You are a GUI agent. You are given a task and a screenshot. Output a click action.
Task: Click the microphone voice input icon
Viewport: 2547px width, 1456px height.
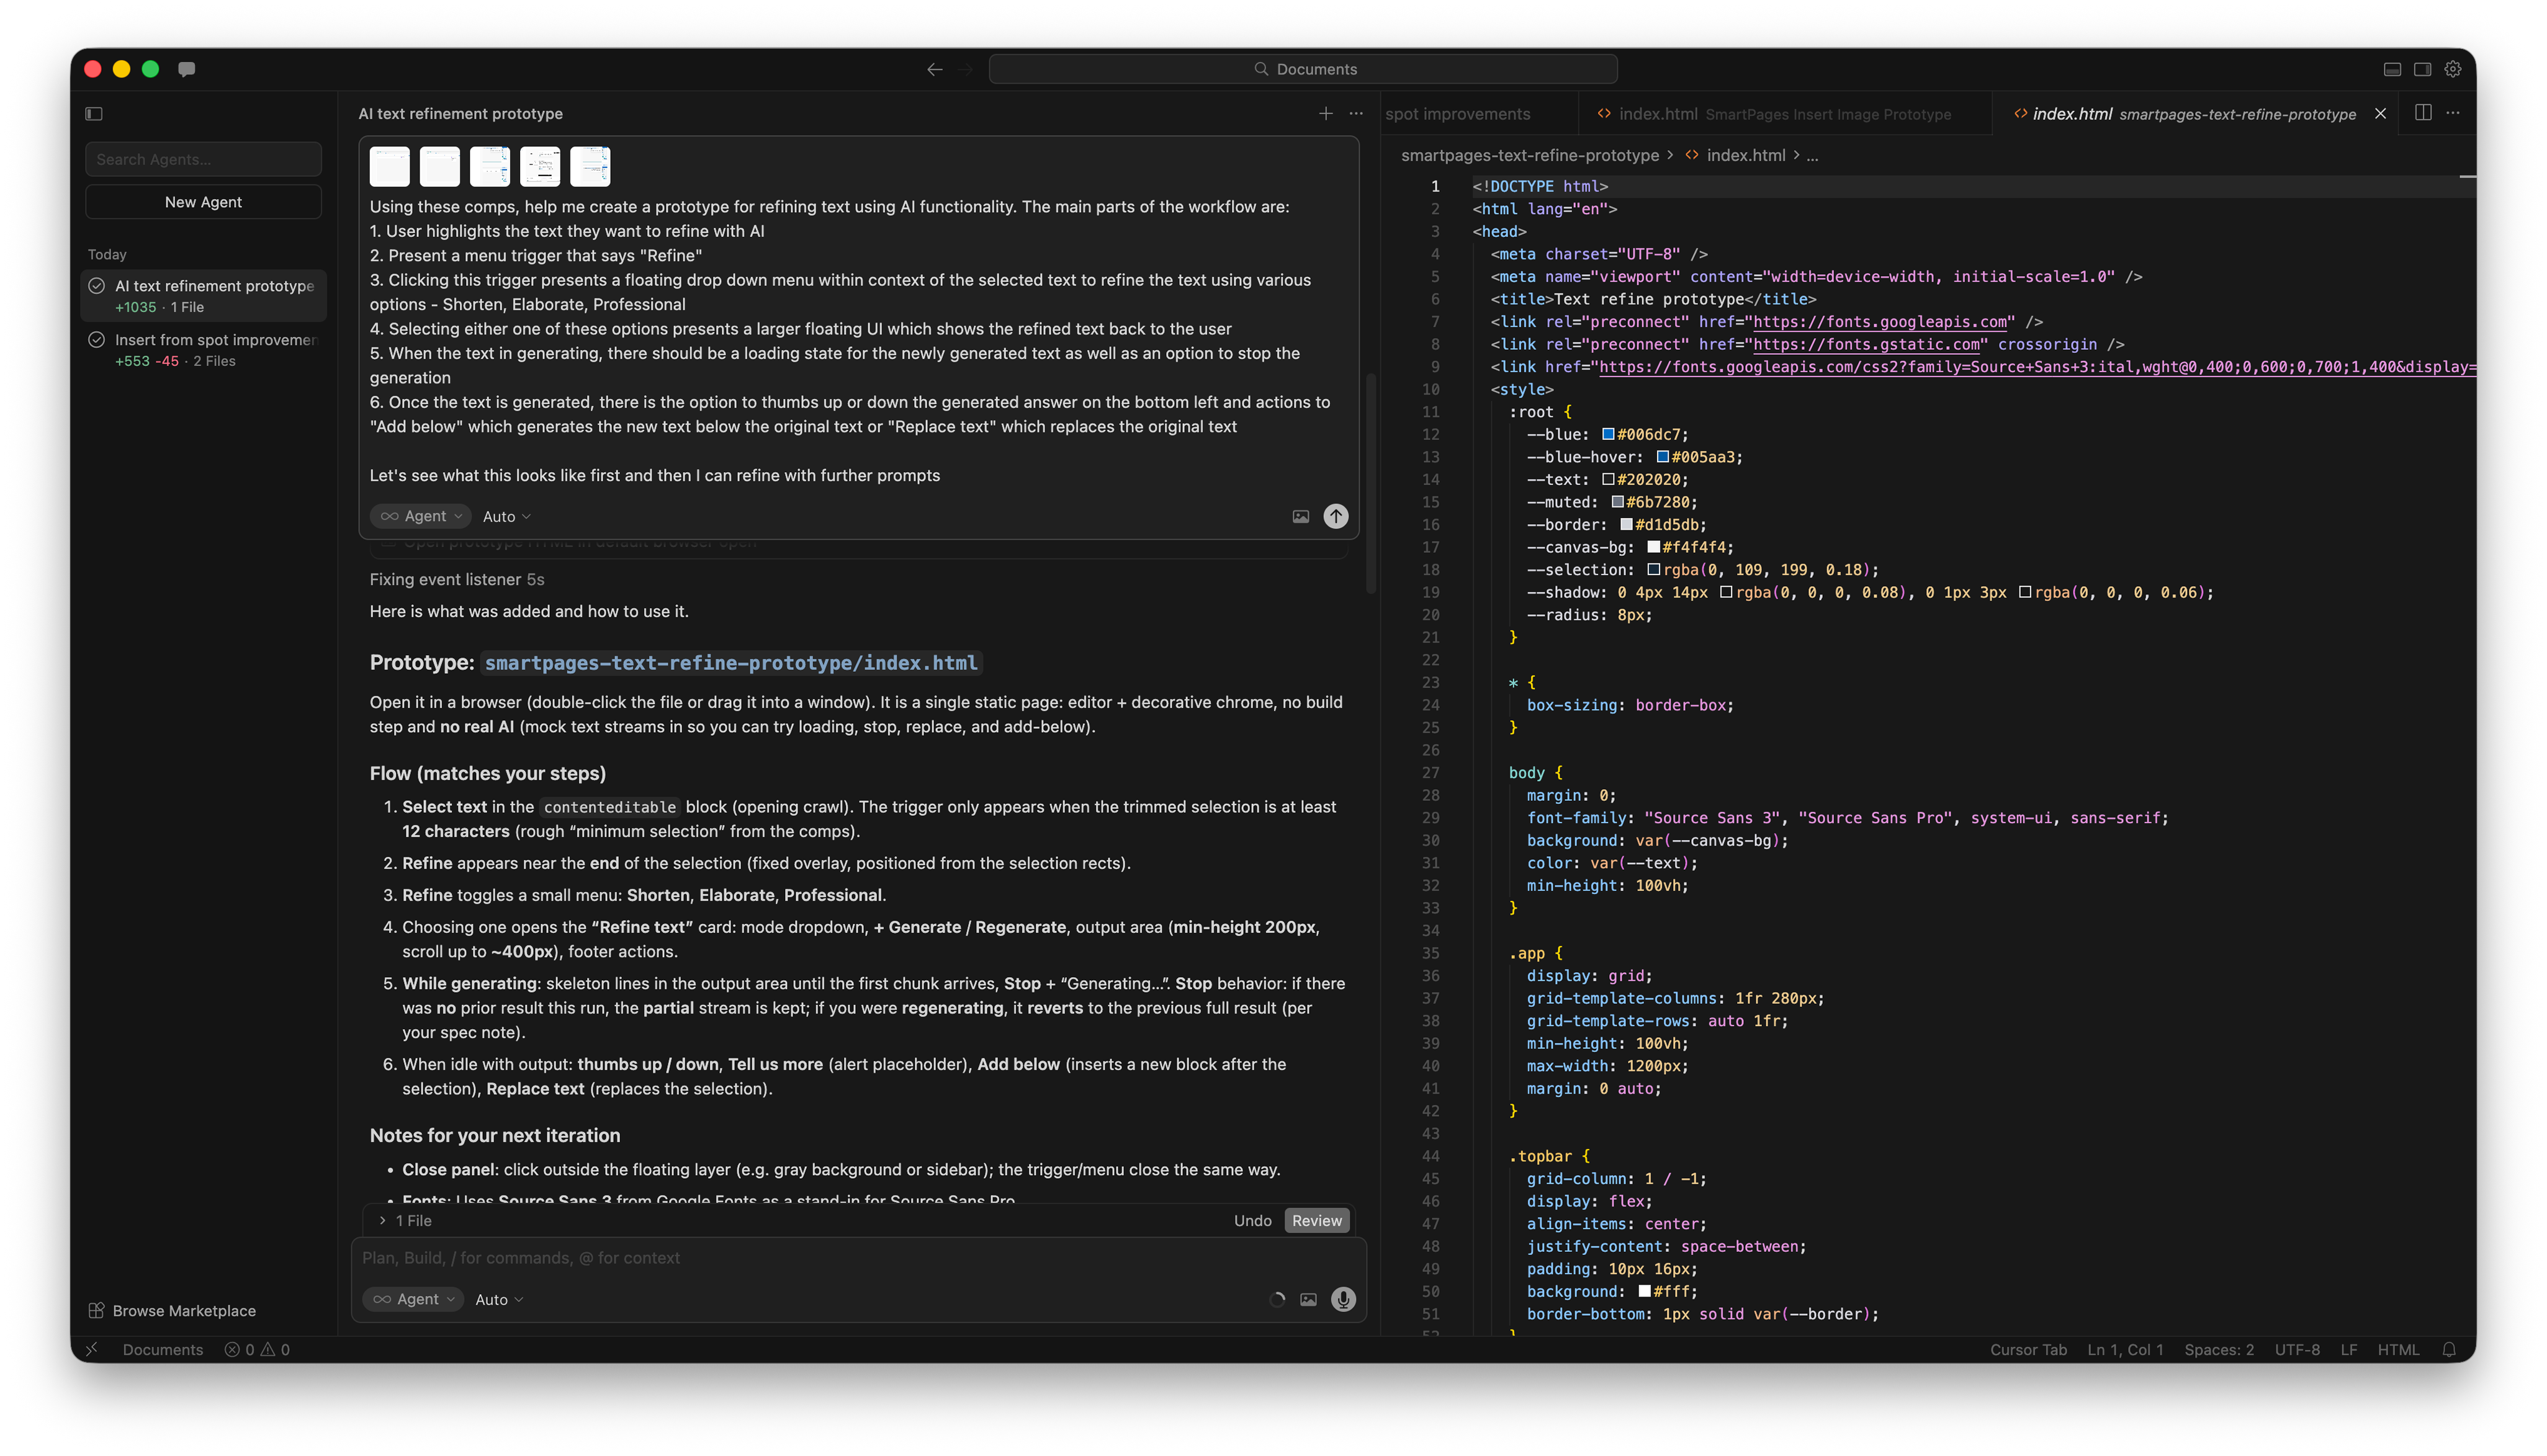click(1342, 1299)
